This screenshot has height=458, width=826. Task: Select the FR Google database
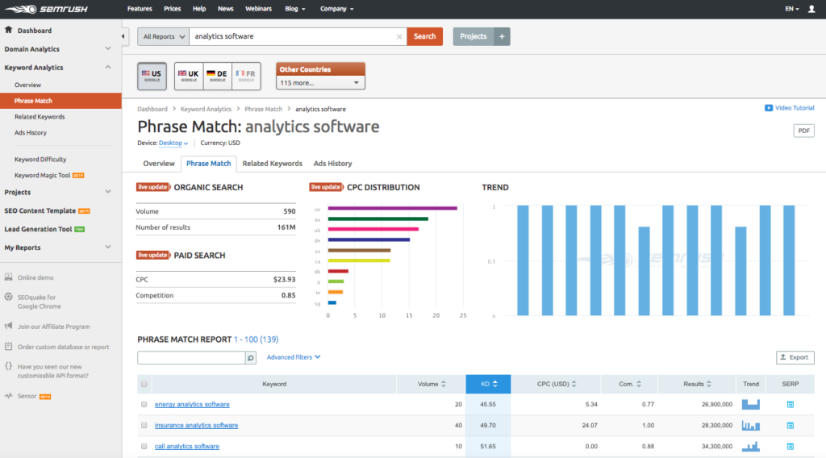246,76
